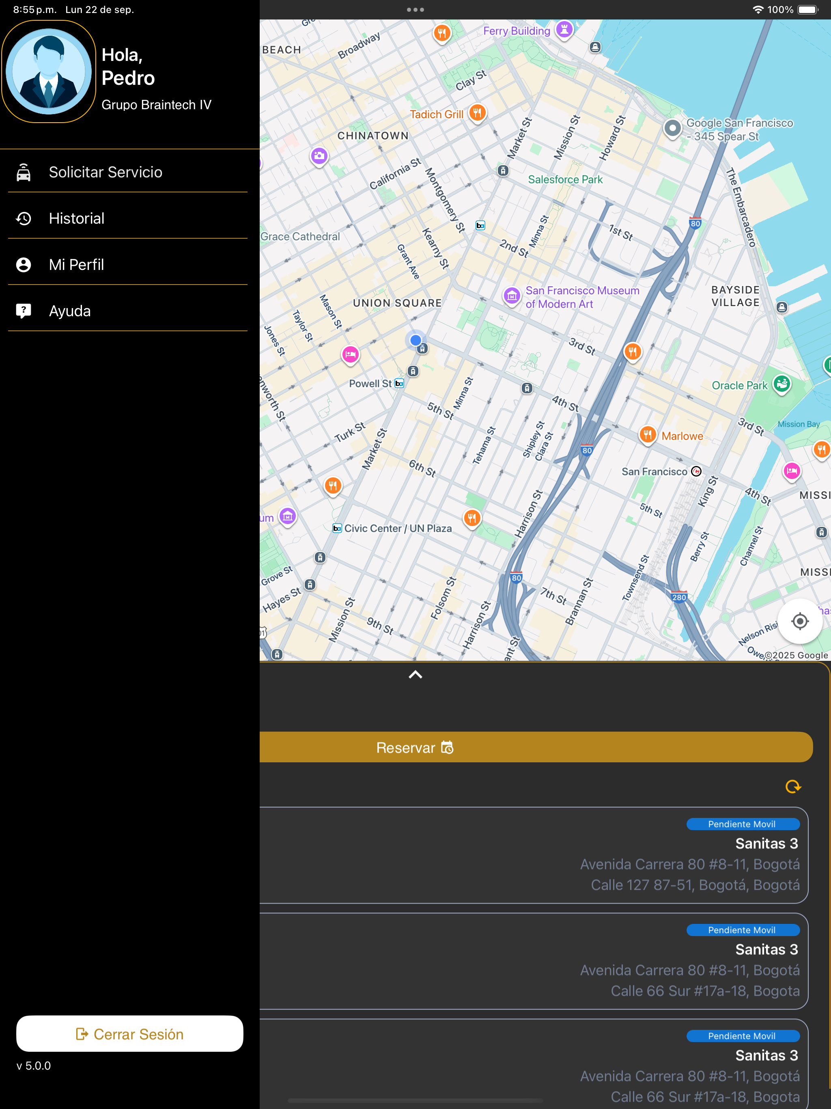
Task: Tap the iPad multitasking three dots
Action: pos(415,9)
